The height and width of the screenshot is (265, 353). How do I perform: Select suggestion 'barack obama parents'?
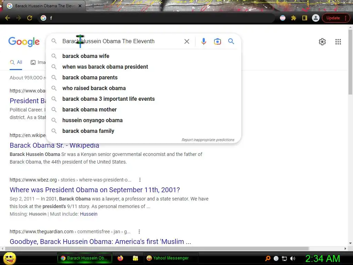point(144,78)
